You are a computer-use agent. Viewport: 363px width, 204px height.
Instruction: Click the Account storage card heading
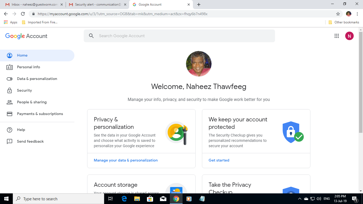coord(116,185)
